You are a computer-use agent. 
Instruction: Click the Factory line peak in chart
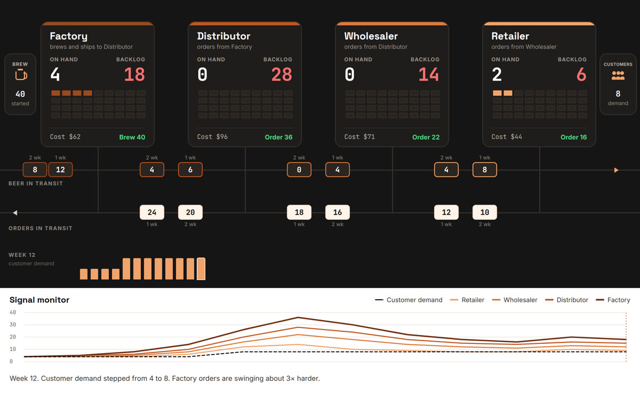click(299, 317)
